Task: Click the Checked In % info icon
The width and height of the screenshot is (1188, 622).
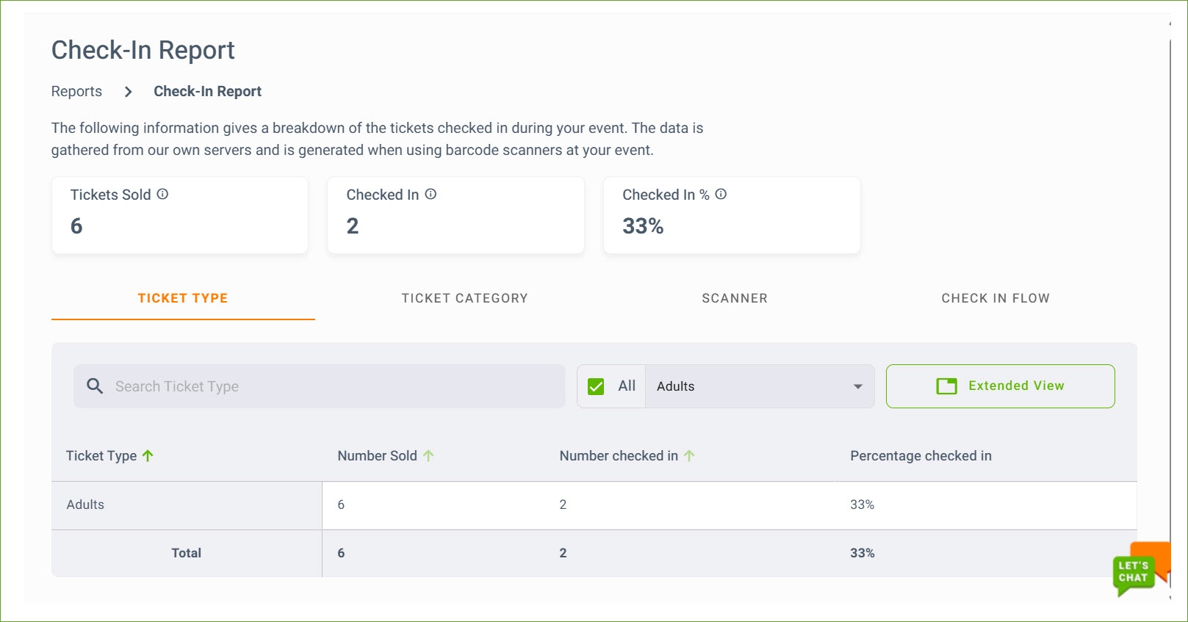Action: click(721, 194)
